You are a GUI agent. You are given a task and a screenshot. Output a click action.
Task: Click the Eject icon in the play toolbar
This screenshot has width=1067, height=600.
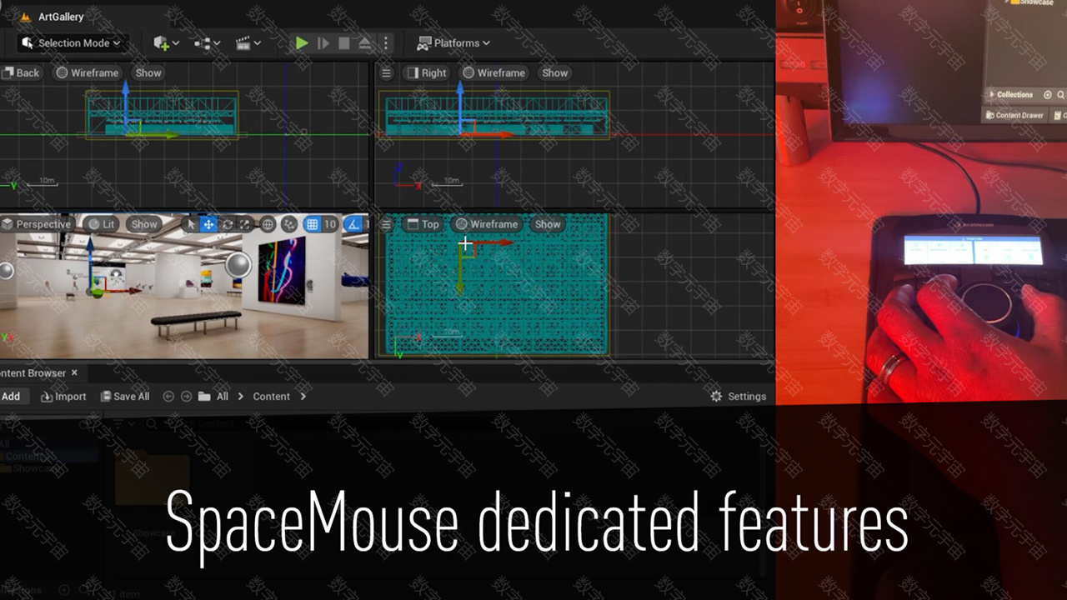[365, 43]
